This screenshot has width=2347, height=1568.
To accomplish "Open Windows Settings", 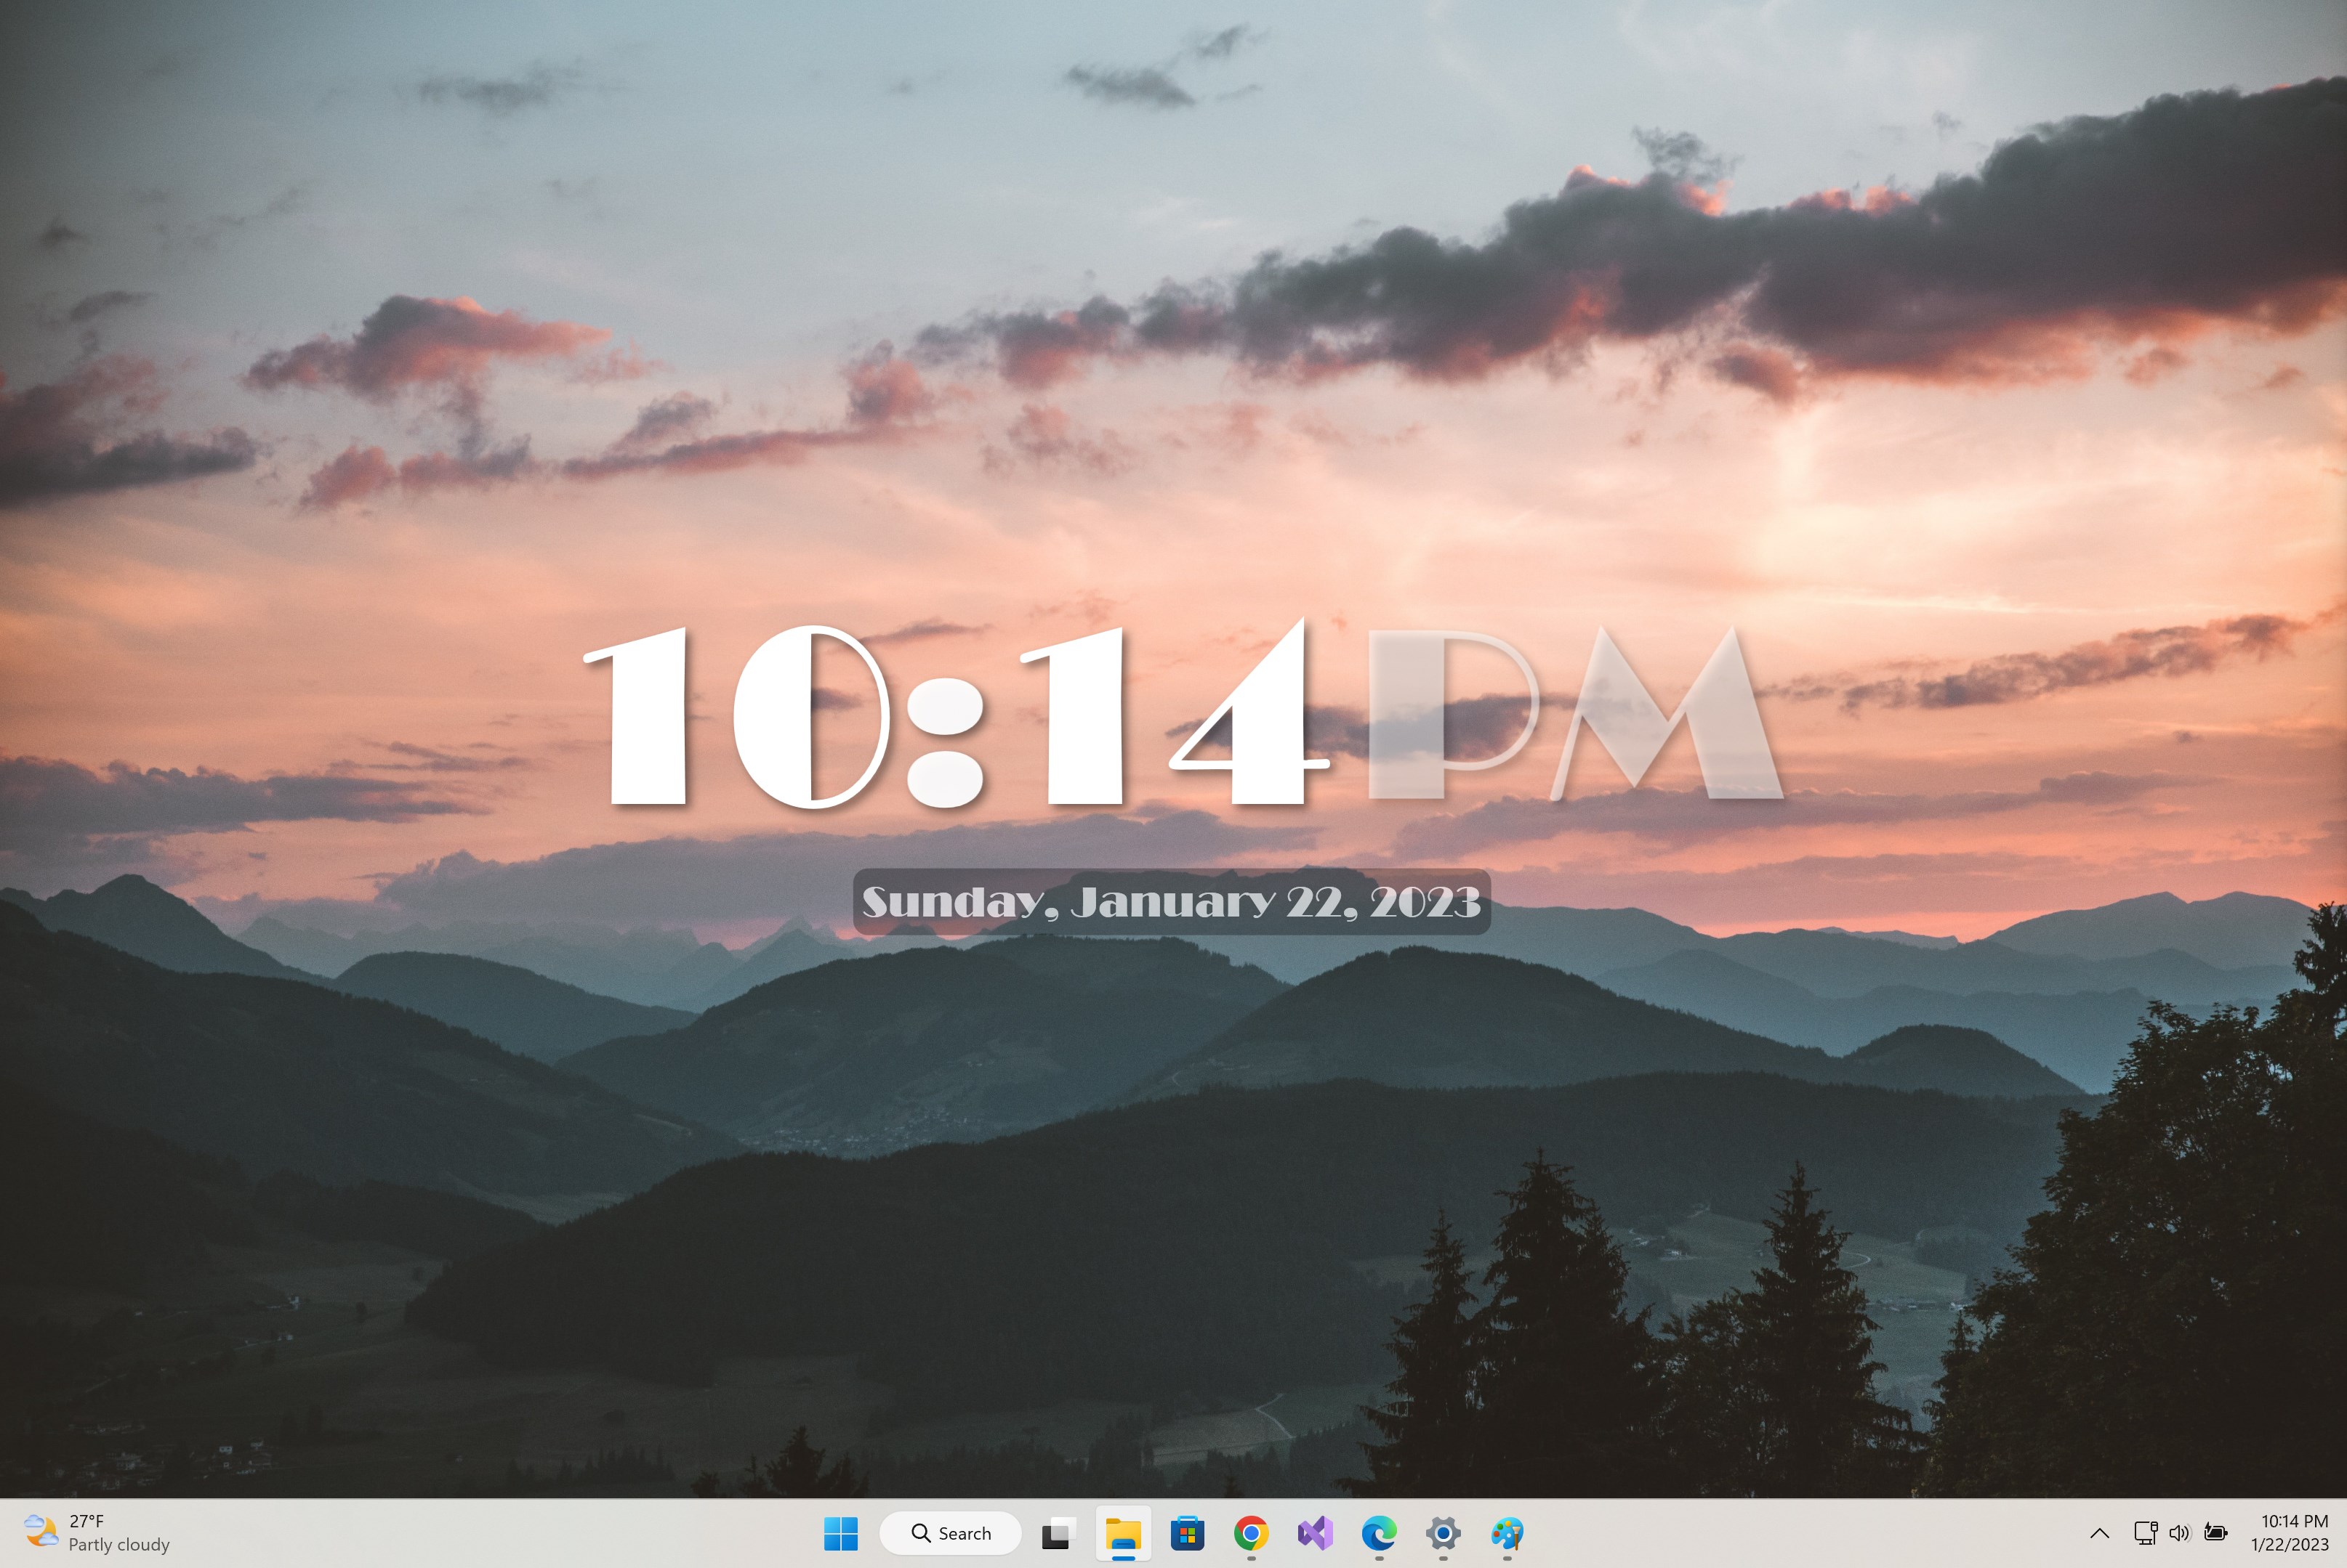I will (1444, 1533).
